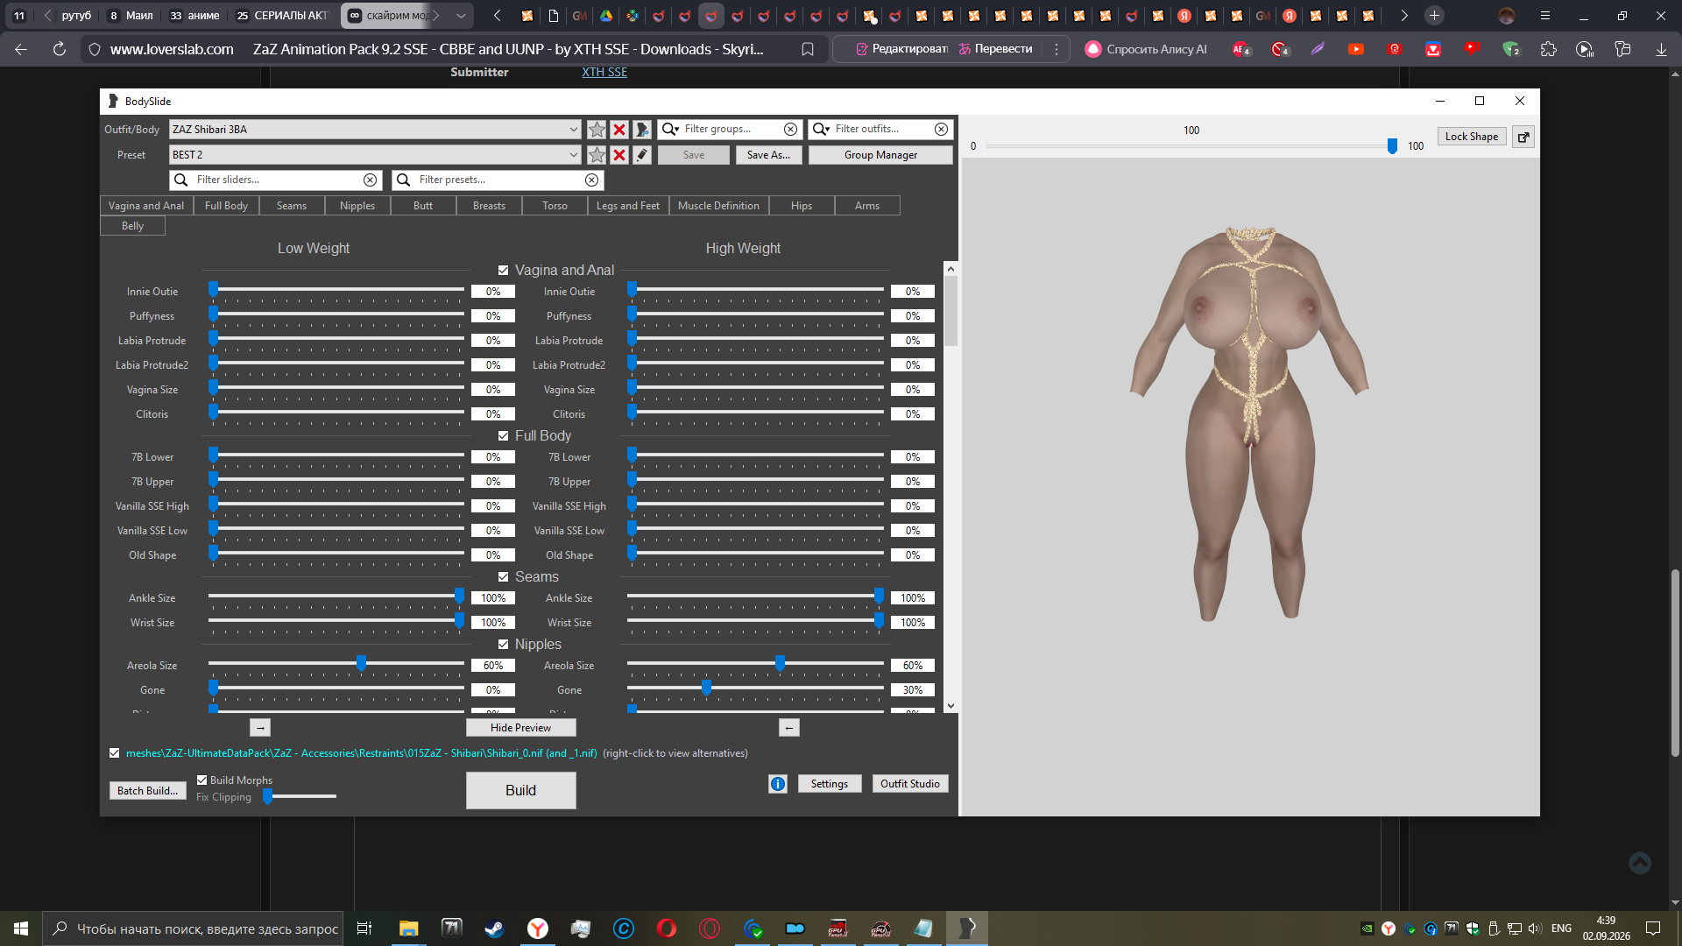Open File Explorer from the taskbar
Image resolution: width=1682 pixels, height=946 pixels.
(x=408, y=928)
